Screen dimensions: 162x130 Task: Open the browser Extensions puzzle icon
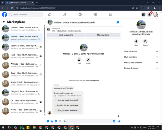(x=148, y=8)
